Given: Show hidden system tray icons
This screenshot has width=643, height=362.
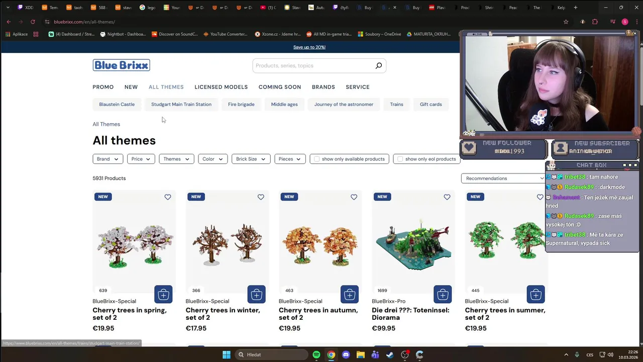Looking at the screenshot, I should [x=566, y=354].
